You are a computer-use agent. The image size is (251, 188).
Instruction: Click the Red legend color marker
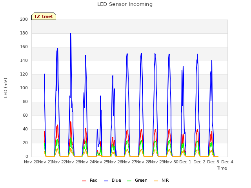84,181
